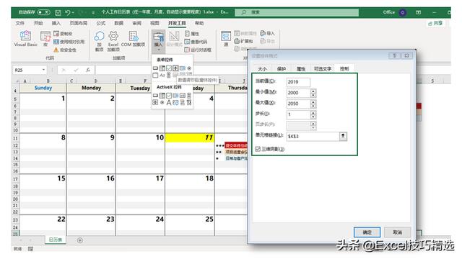
Task: Open the Home (开始) tab
Action: click(38, 23)
